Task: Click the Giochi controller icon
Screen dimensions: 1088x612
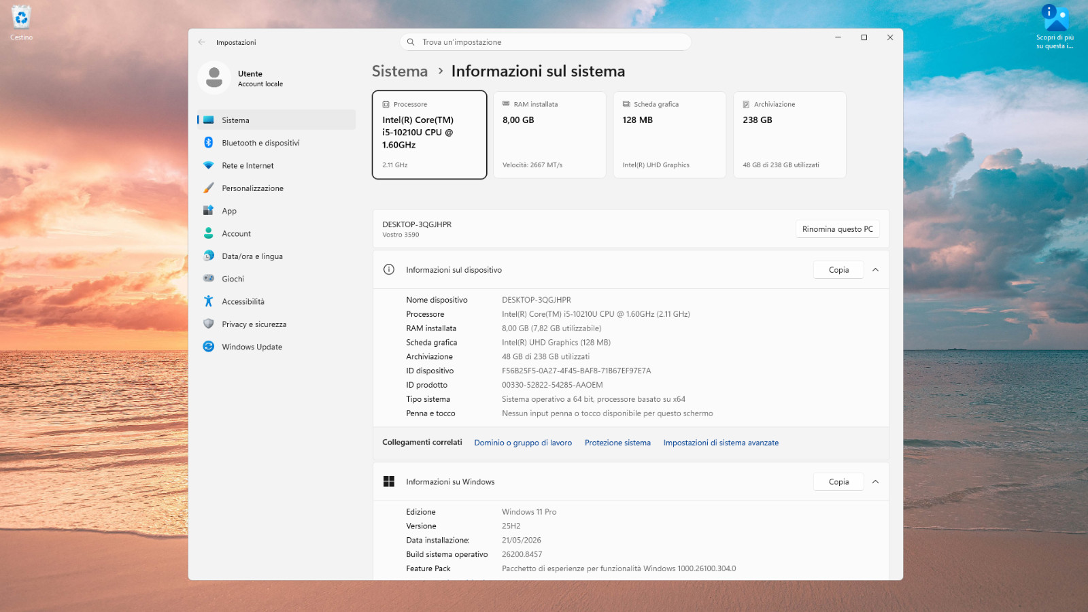Action: [209, 279]
